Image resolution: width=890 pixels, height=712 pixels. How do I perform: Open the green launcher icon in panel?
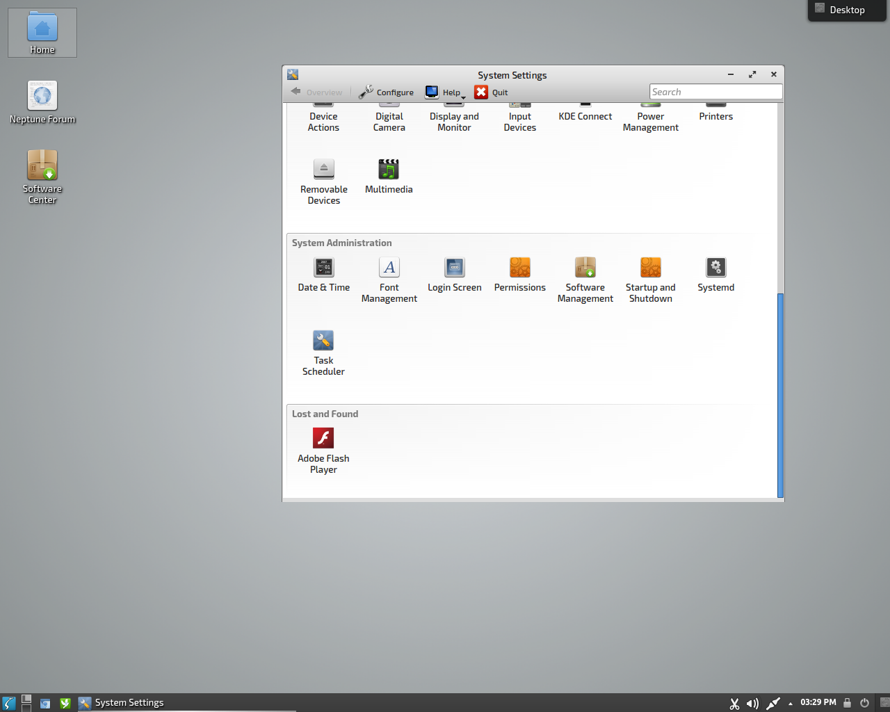coord(65,704)
